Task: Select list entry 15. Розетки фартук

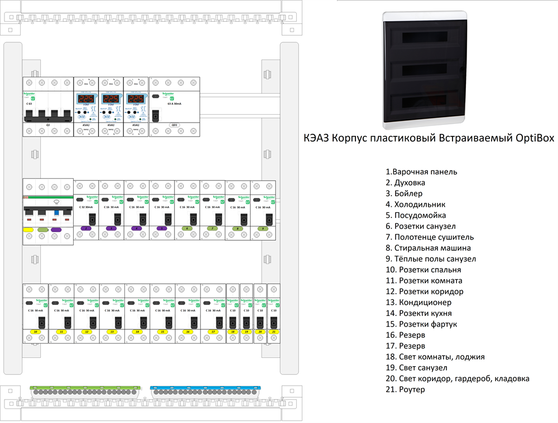Action: (421, 324)
